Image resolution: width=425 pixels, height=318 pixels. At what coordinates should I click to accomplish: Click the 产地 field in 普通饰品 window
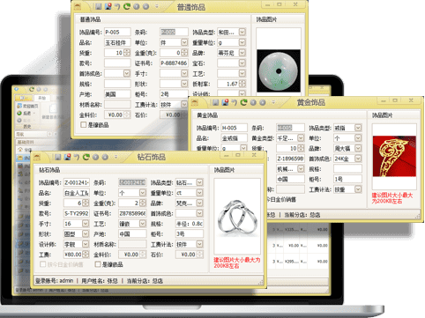pos(117,94)
